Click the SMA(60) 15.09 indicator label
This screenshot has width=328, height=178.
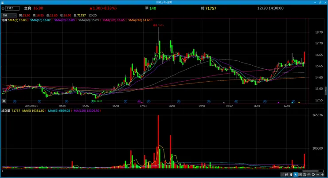coord(90,20)
